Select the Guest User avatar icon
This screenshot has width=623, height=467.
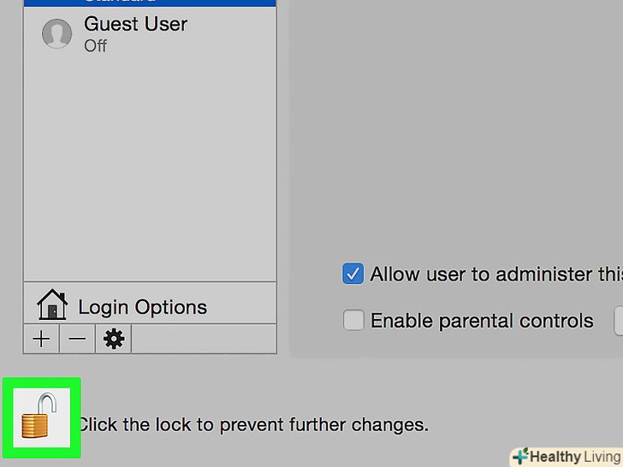56,33
